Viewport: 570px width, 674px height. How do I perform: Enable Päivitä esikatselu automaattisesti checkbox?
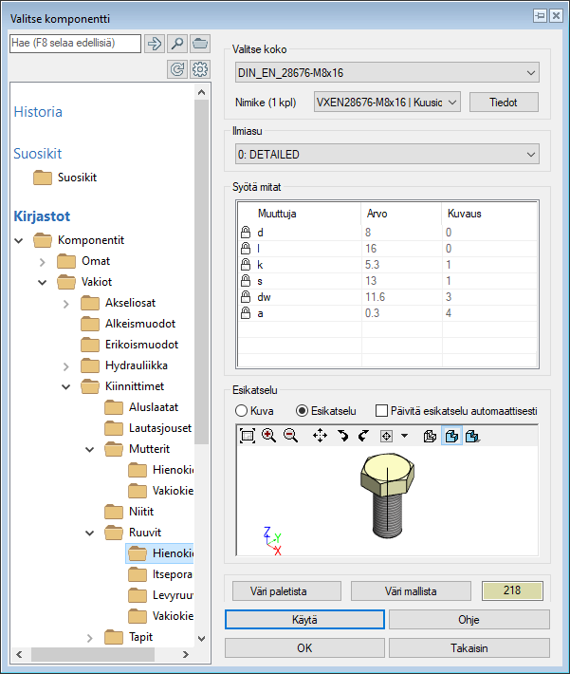click(x=381, y=411)
